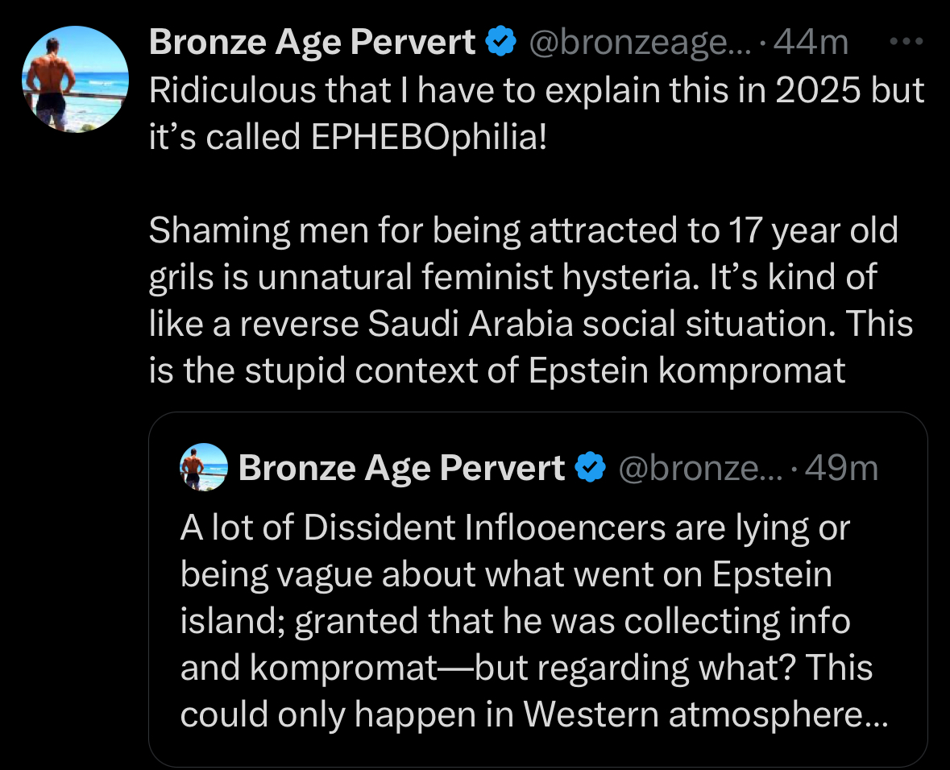Click the @bronze... handle in the quoted post

click(x=701, y=468)
